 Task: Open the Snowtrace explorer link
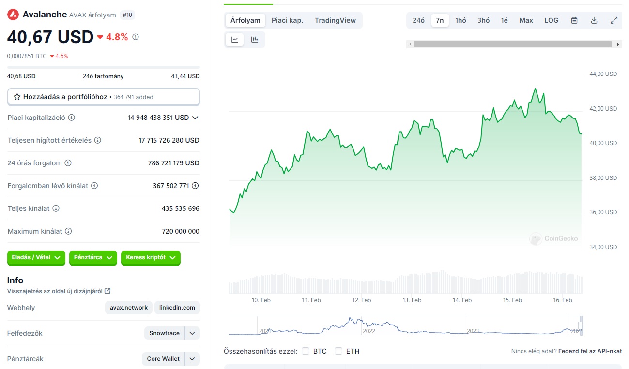[165, 333]
